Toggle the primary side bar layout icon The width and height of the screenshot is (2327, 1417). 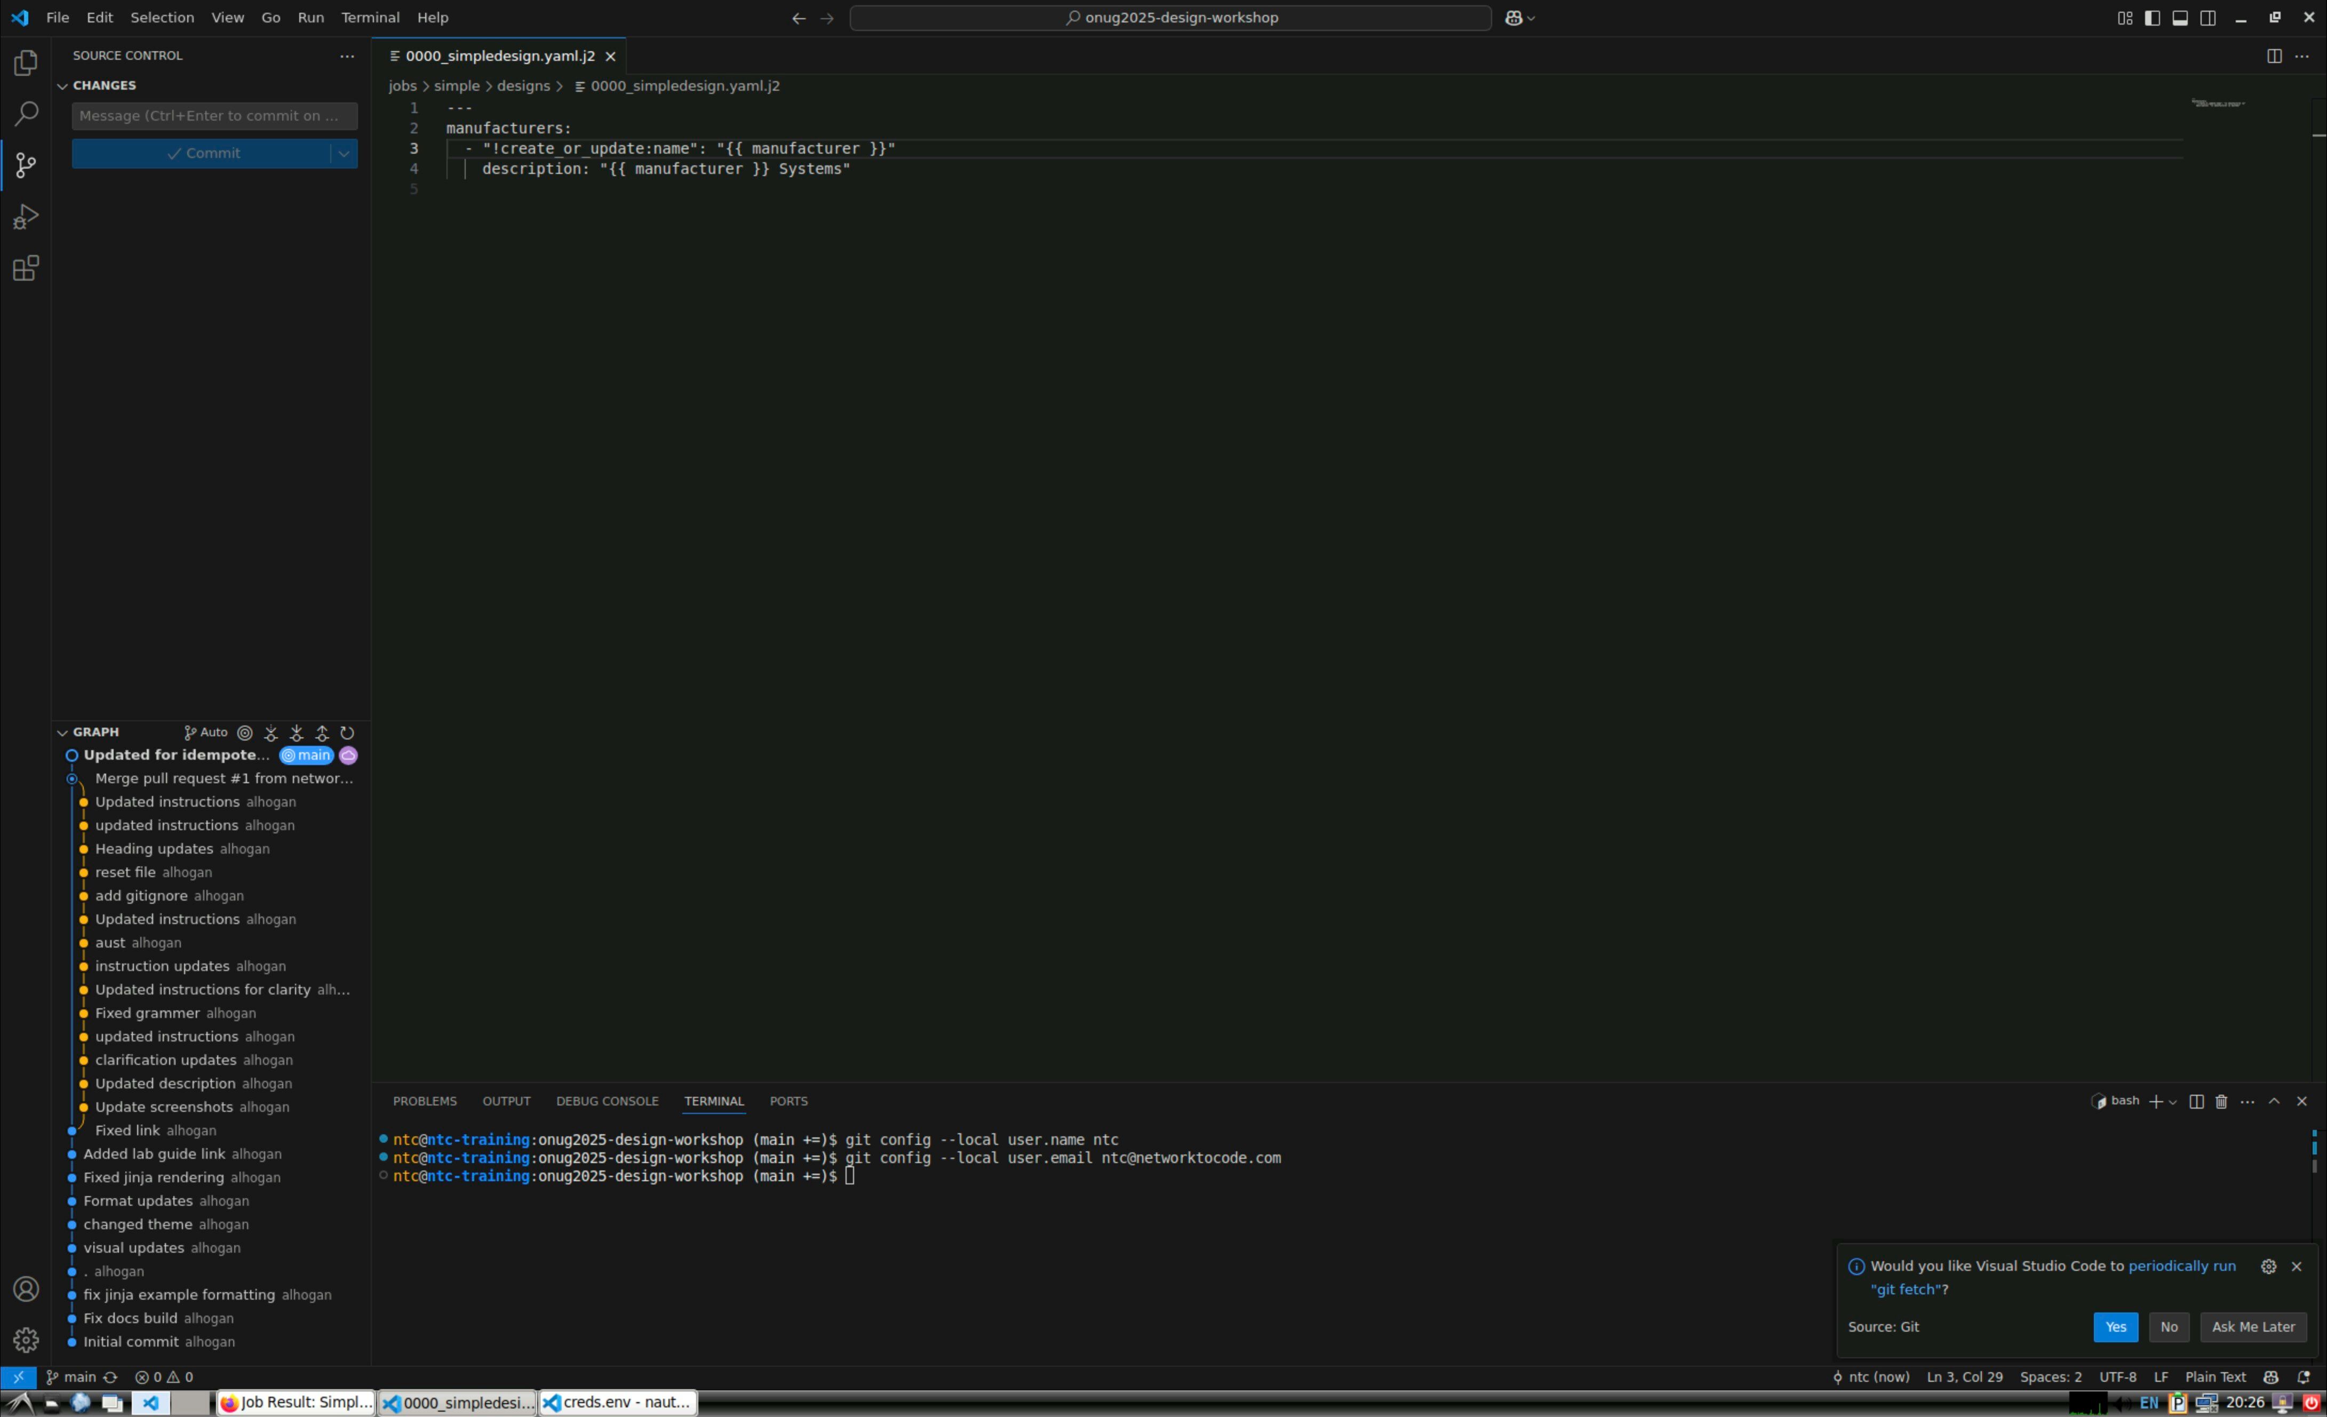coord(2152,18)
